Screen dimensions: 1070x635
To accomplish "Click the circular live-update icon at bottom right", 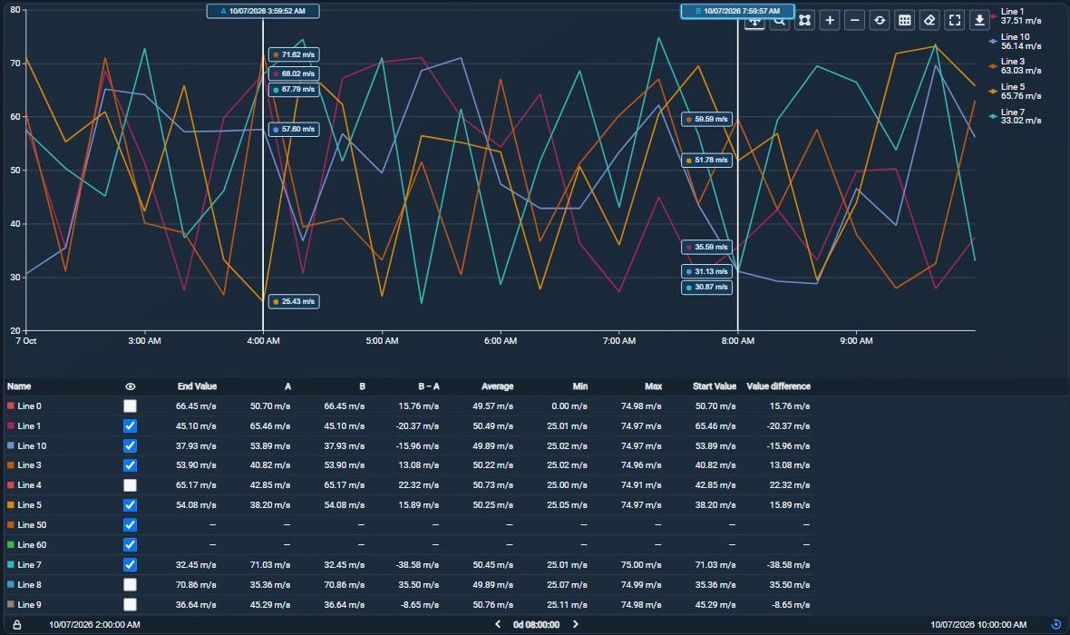I will pyautogui.click(x=1055, y=624).
